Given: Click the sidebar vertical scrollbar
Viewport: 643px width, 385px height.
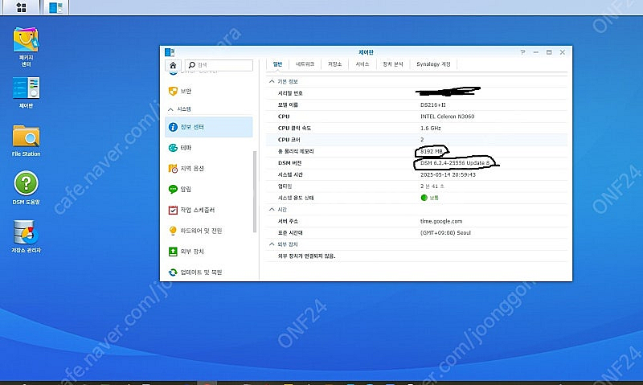Looking at the screenshot, I should 255,192.
